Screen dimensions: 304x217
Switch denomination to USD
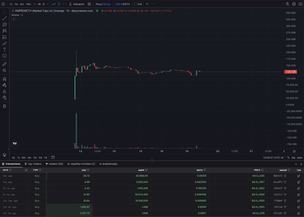point(118,4)
